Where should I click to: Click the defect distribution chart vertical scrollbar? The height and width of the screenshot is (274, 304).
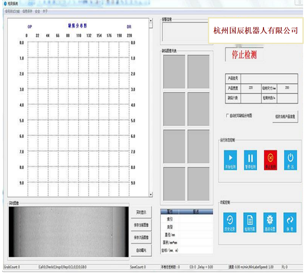coord(150,106)
